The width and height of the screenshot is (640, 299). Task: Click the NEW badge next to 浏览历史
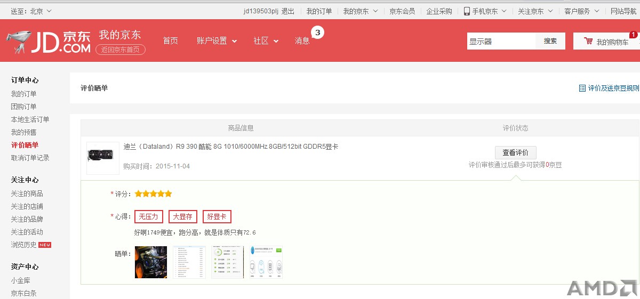[x=45, y=245]
